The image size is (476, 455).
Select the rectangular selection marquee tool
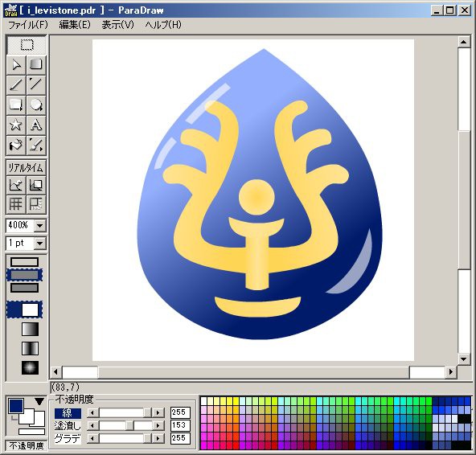pyautogui.click(x=27, y=45)
